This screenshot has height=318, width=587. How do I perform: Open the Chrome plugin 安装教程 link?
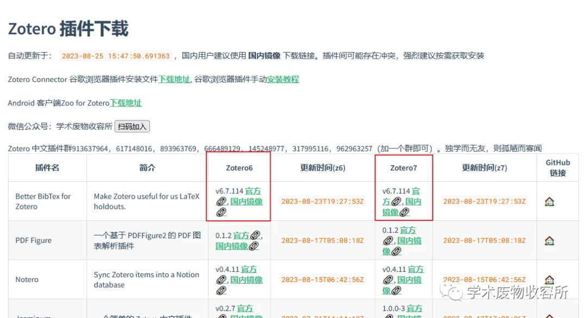[283, 79]
